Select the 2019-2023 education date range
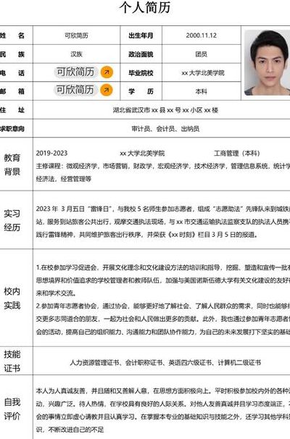This screenshot has height=439, width=290. coord(51,153)
